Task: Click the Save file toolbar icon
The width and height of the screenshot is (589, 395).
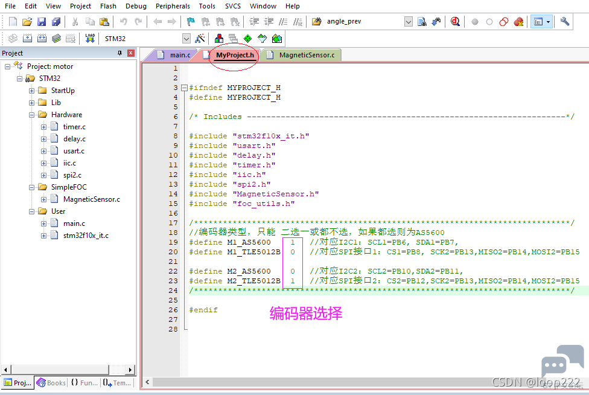Action: pos(41,22)
